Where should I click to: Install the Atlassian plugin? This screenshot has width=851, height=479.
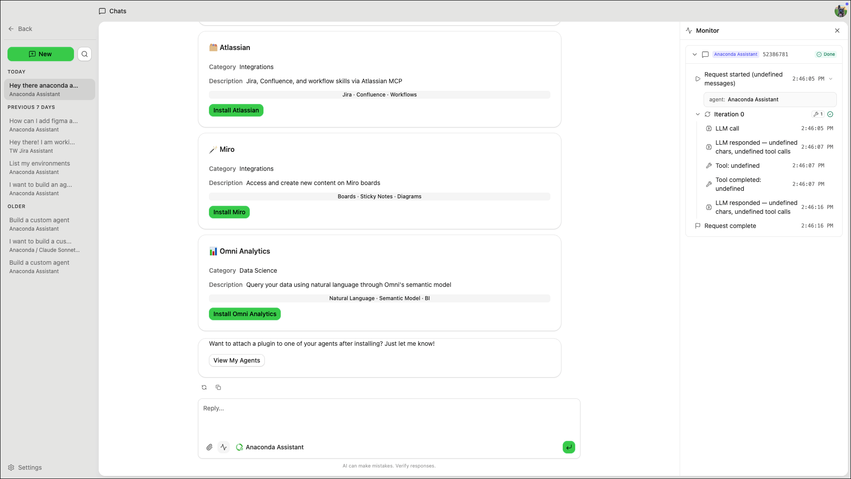[236, 110]
